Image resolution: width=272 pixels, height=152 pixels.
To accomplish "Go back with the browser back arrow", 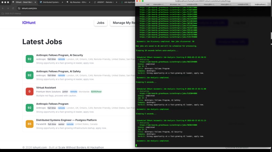I will 3,8.
